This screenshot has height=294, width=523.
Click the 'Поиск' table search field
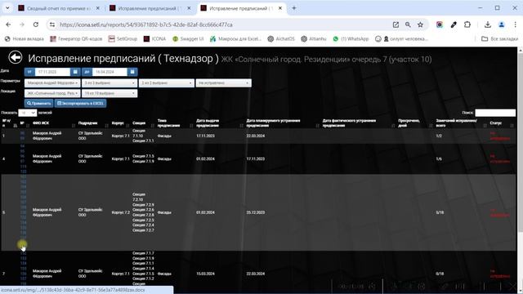tap(495, 113)
